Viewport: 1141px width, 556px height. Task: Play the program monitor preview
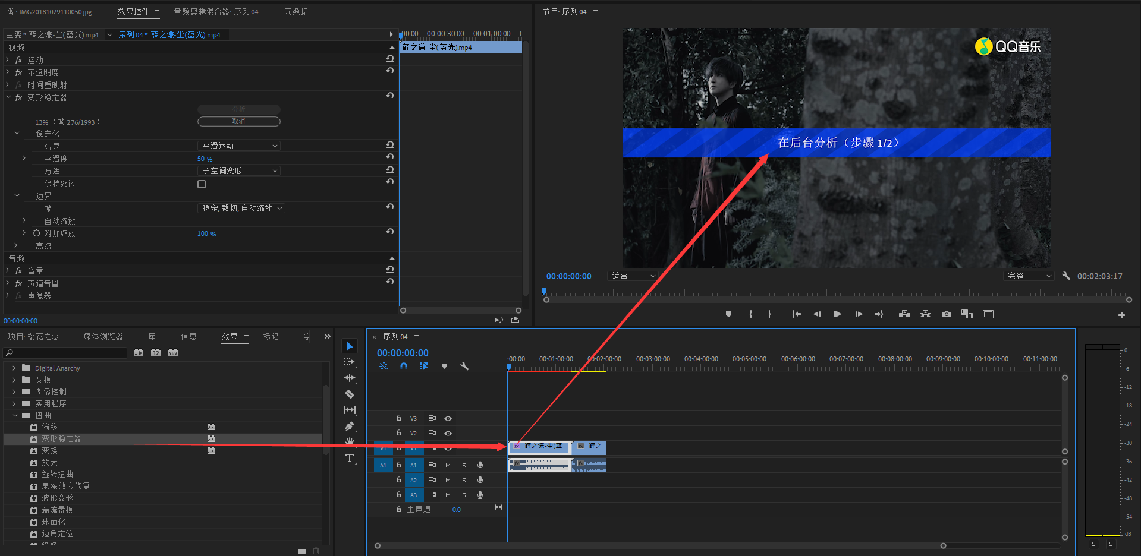(837, 314)
